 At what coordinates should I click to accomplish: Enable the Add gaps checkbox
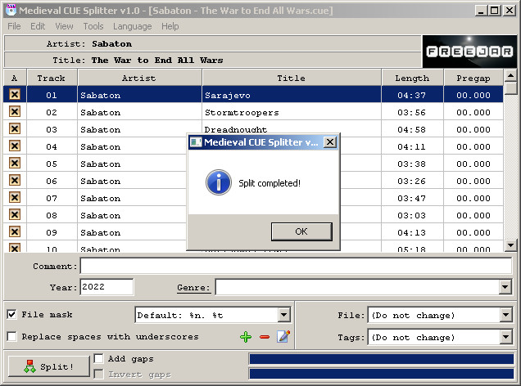(x=98, y=358)
